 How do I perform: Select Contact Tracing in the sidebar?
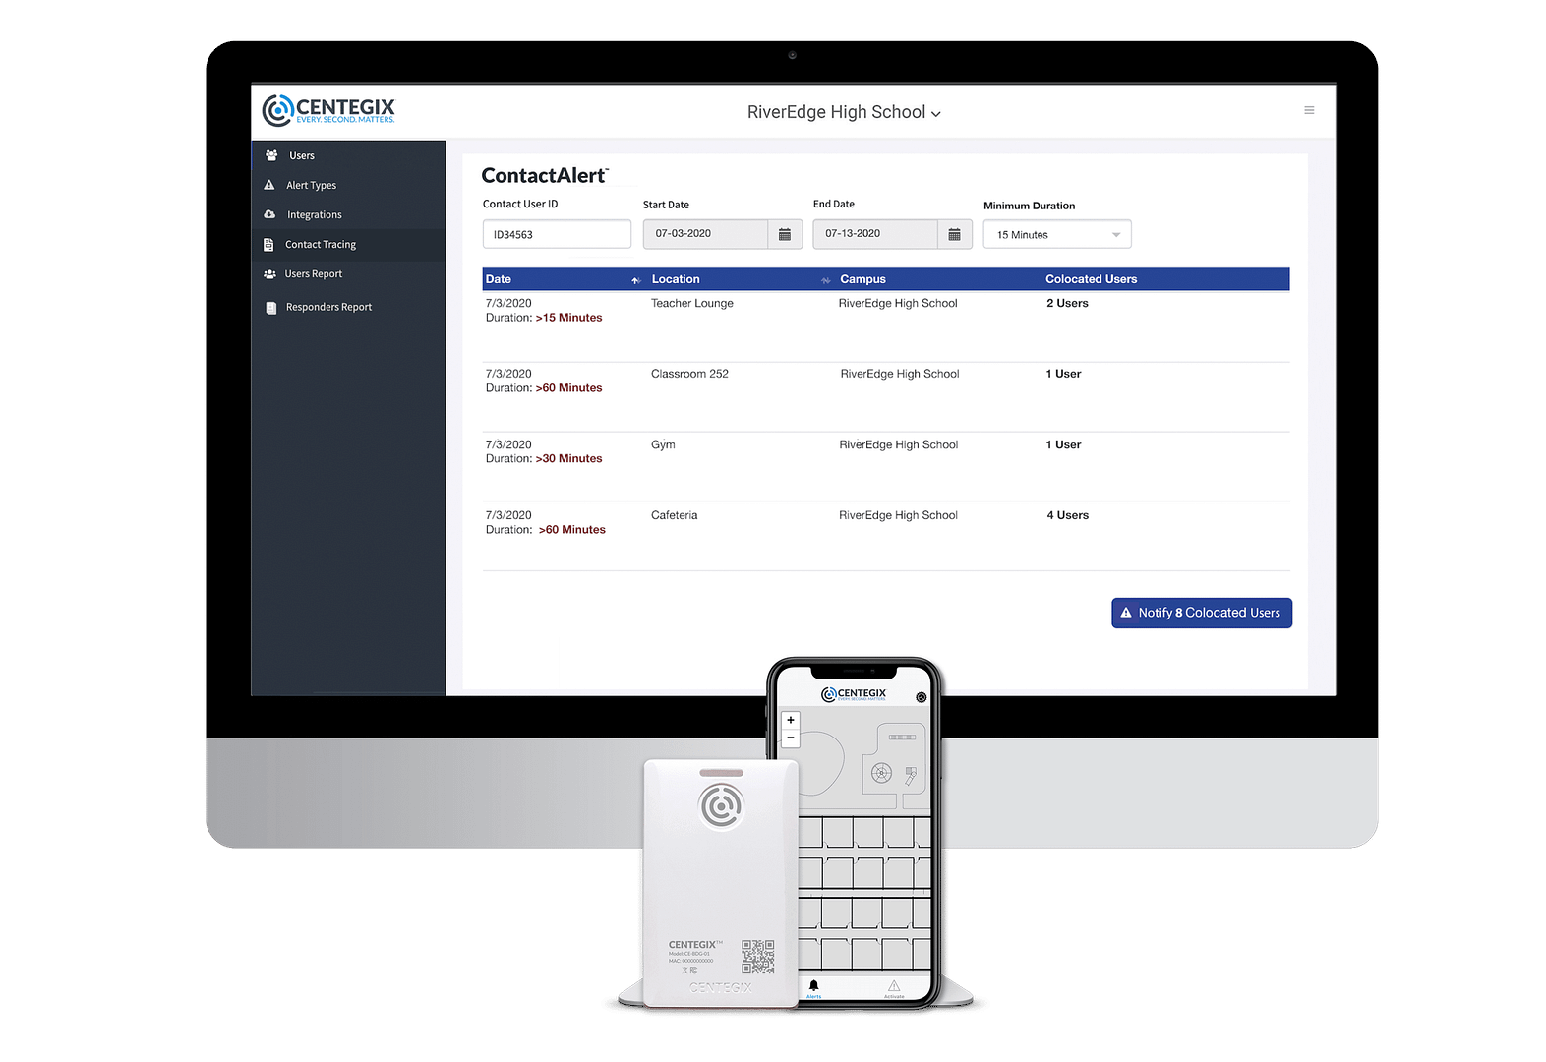348,244
